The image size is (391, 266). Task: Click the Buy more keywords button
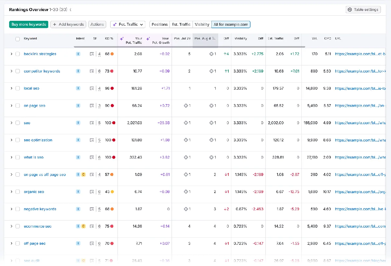[x=29, y=24]
